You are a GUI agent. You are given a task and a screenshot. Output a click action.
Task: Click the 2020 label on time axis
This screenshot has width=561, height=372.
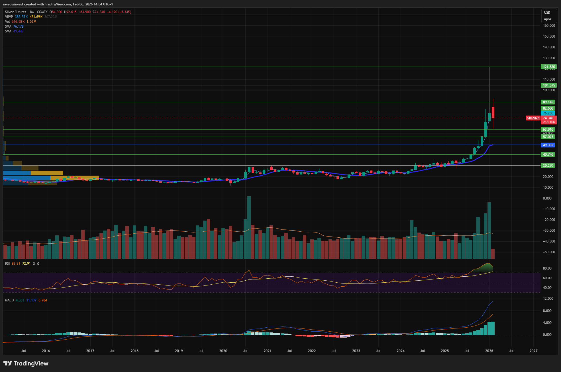click(x=223, y=351)
